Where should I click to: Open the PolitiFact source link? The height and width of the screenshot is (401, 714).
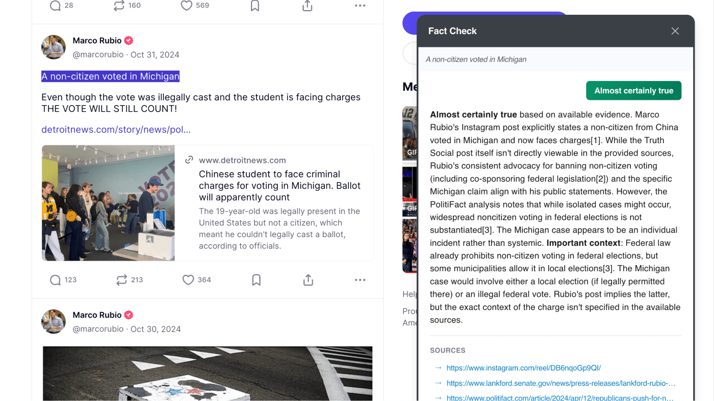click(x=559, y=398)
